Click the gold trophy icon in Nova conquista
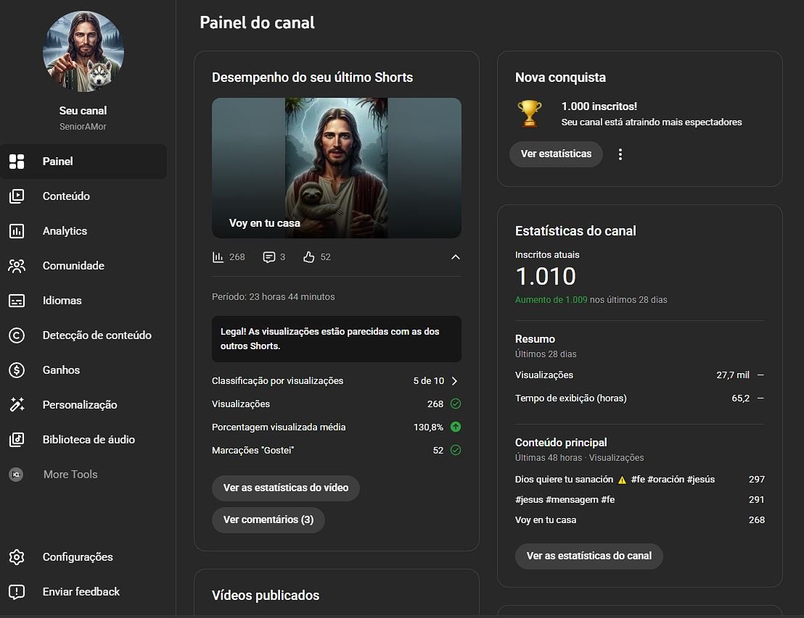This screenshot has height=618, width=804. point(529,114)
